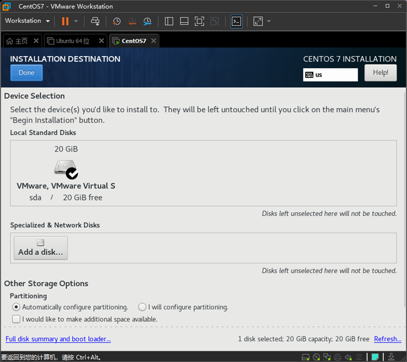The height and width of the screenshot is (362, 407).
Task: Enter full screen mode
Action: pos(199,21)
